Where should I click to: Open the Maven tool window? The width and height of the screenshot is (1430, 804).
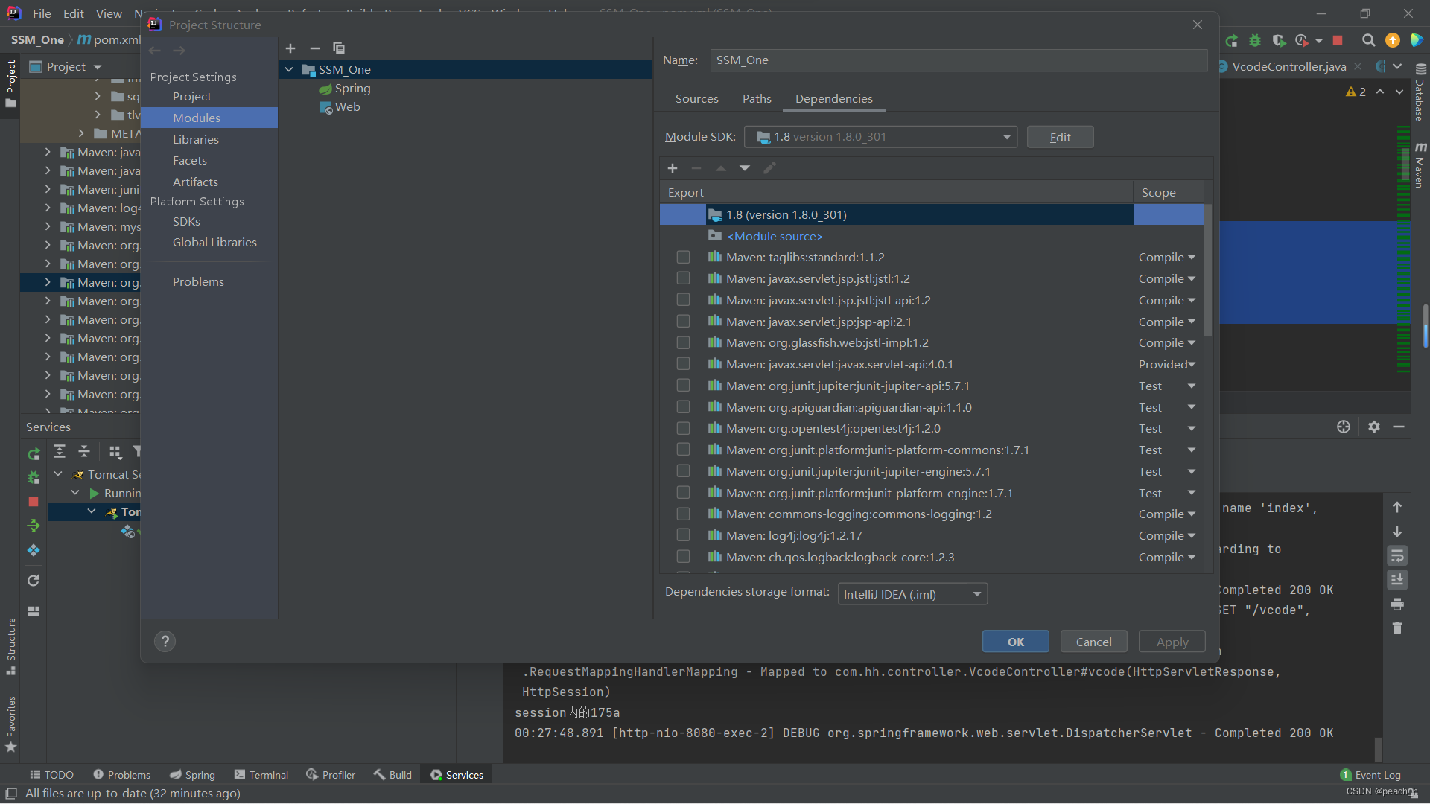(x=1420, y=165)
